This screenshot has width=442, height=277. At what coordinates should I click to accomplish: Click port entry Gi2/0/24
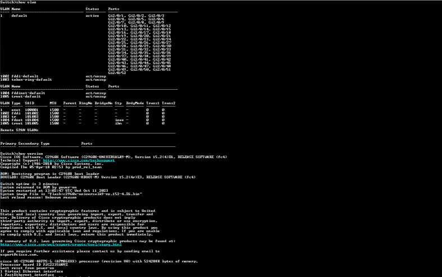tap(162, 39)
